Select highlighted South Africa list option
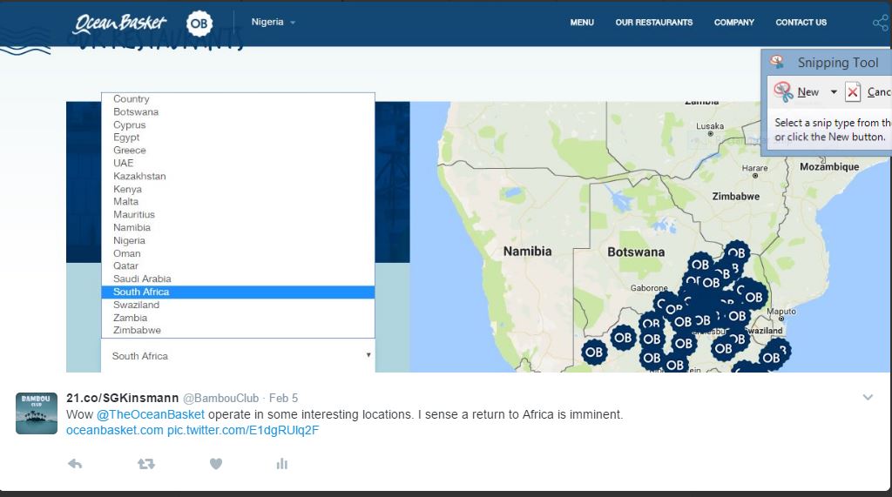Image resolution: width=892 pixels, height=497 pixels. pyautogui.click(x=238, y=292)
